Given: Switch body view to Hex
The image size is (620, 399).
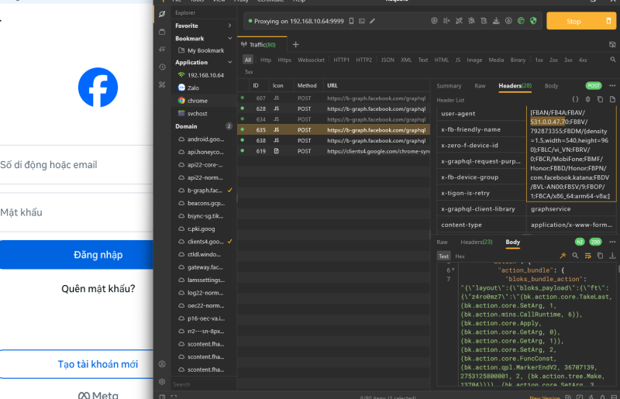Looking at the screenshot, I should (x=460, y=256).
